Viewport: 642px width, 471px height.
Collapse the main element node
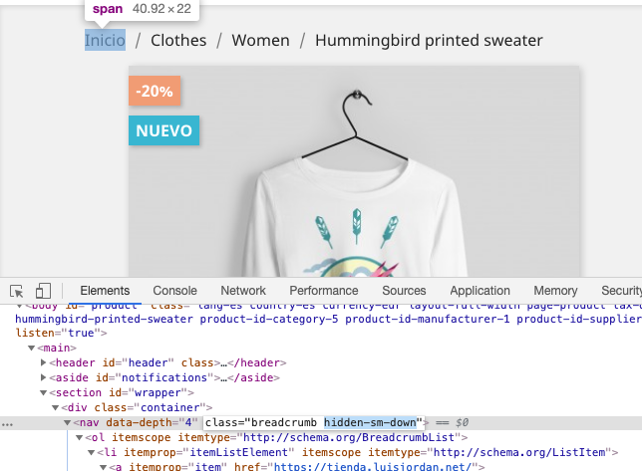[31, 348]
